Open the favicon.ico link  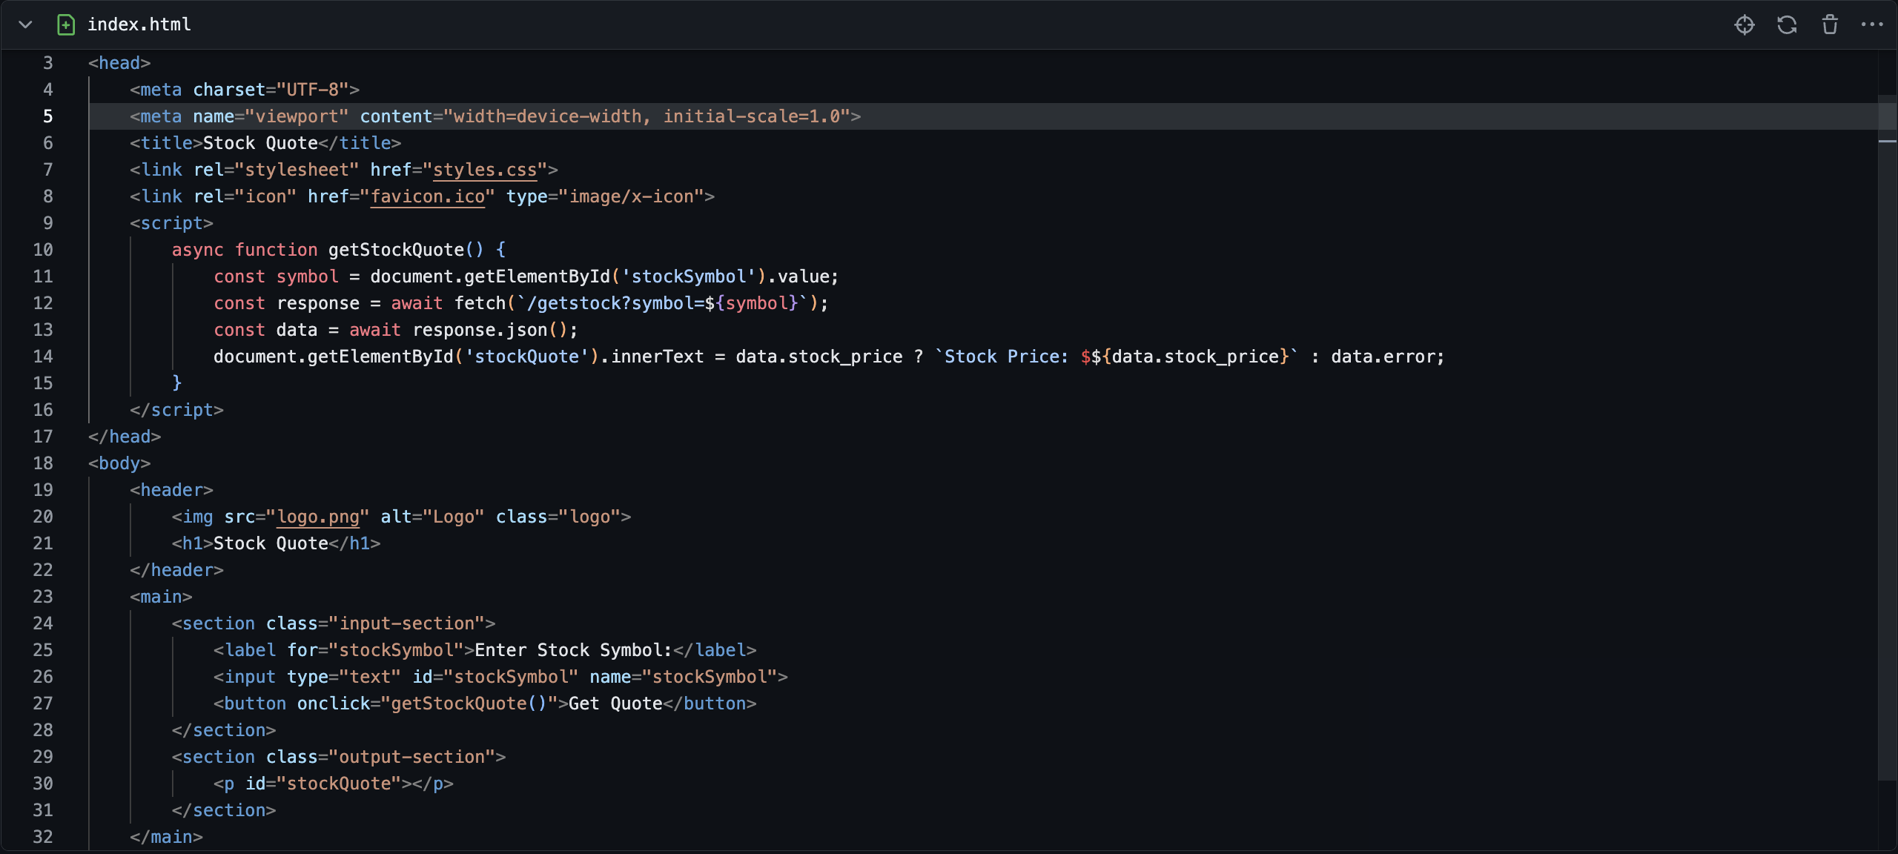point(428,196)
